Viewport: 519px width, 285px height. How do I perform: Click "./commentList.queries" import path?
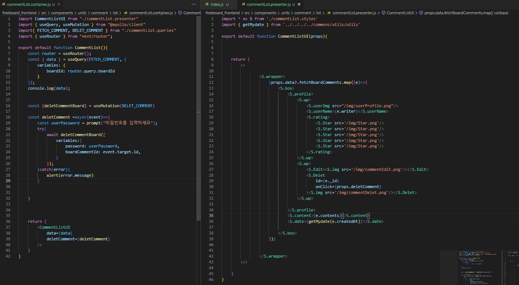pos(149,30)
